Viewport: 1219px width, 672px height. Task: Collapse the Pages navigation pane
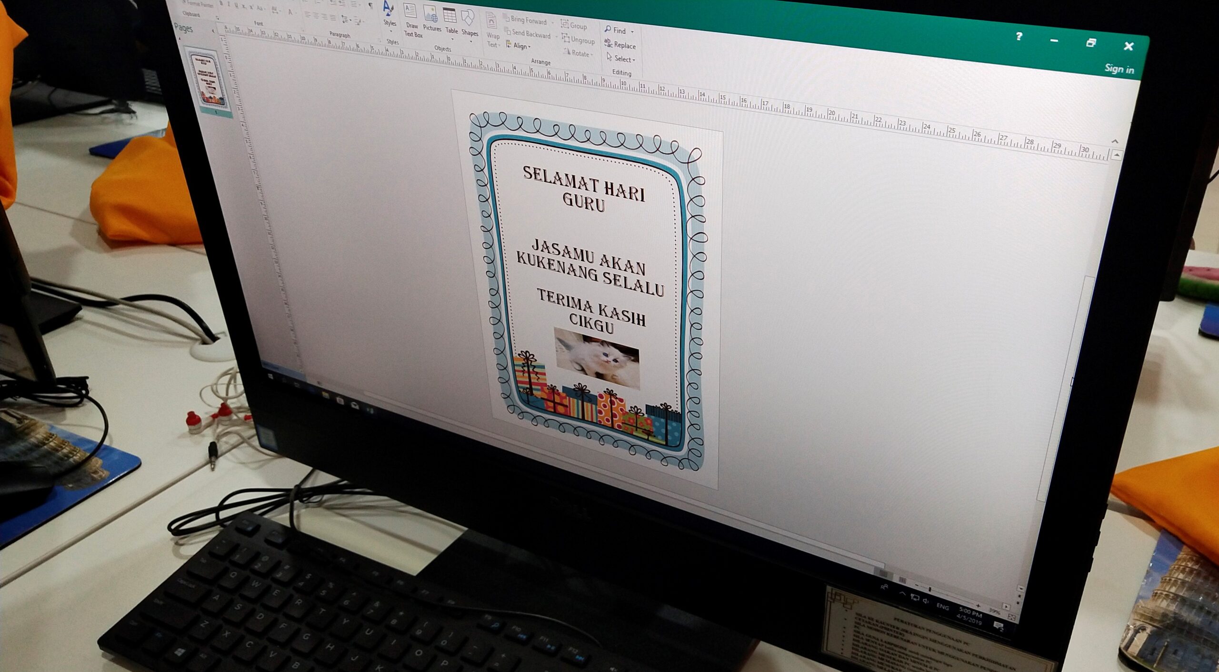coord(213,31)
